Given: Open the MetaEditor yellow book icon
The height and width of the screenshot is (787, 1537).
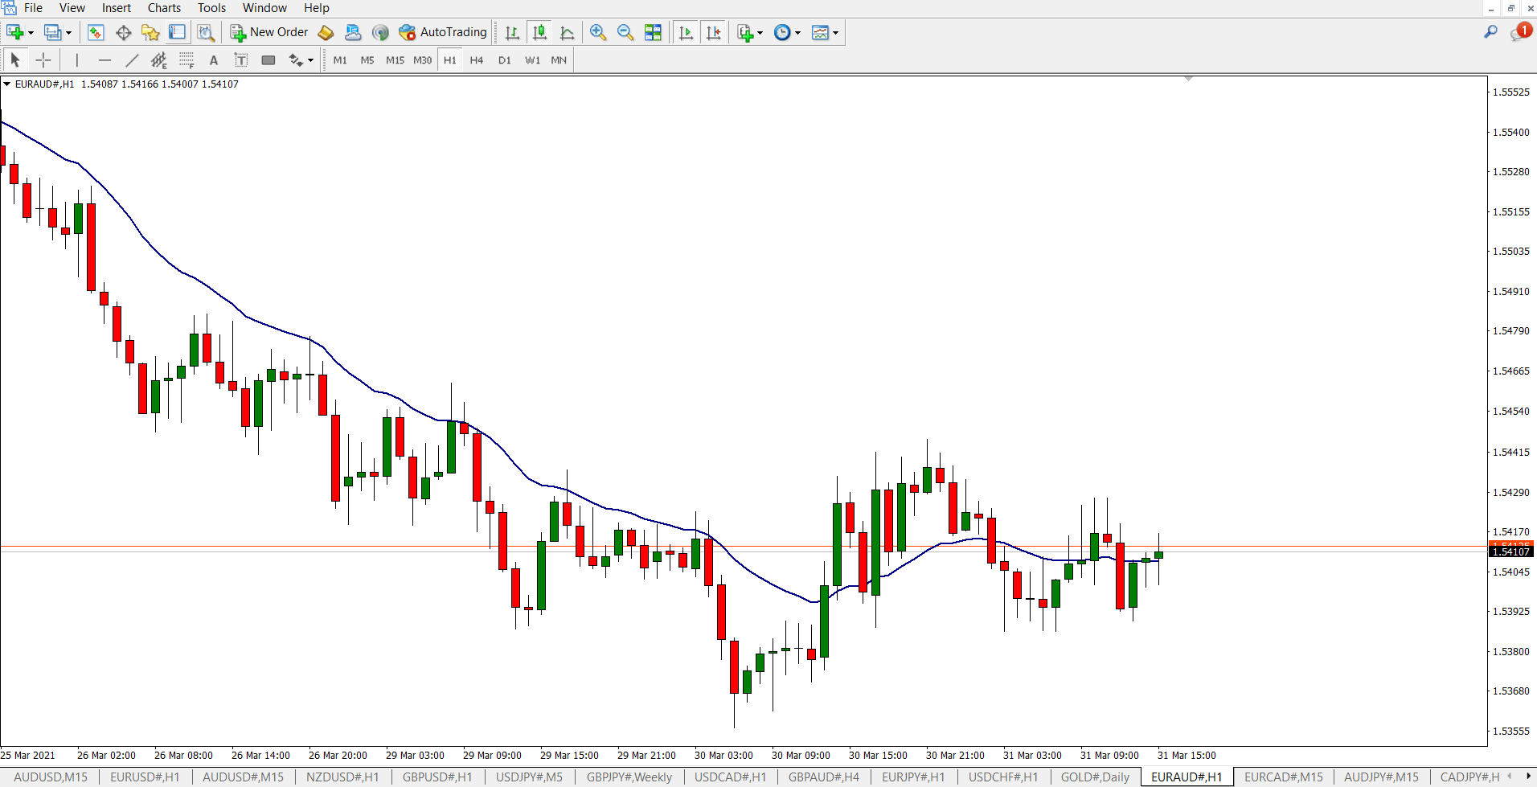Looking at the screenshot, I should point(326,32).
